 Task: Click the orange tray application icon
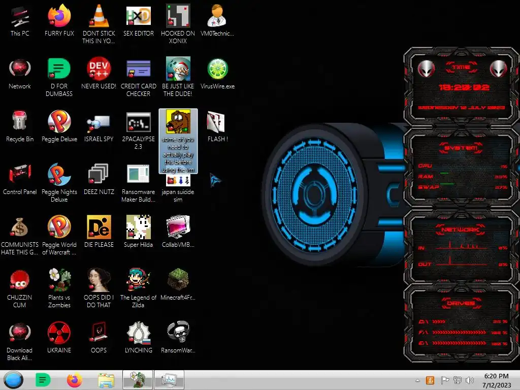coord(430,380)
